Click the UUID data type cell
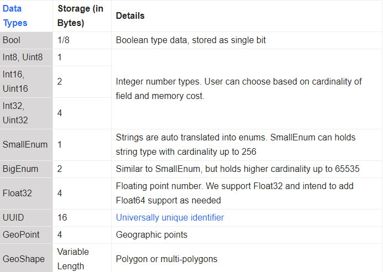The height and width of the screenshot is (272, 383). pyautogui.click(x=26, y=217)
